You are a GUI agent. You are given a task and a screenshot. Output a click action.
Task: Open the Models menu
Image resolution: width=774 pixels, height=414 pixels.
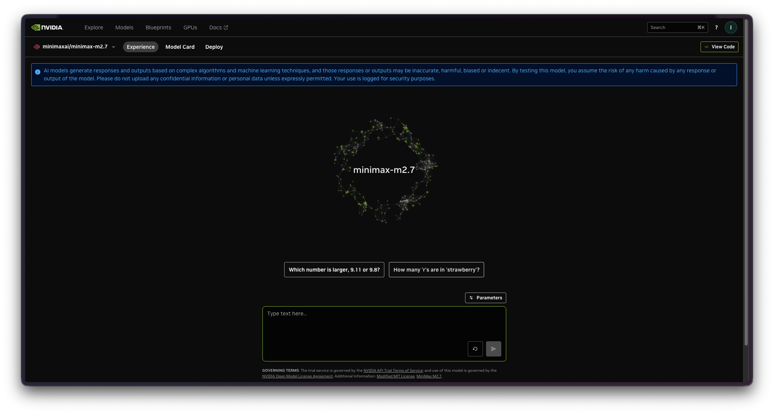(124, 27)
